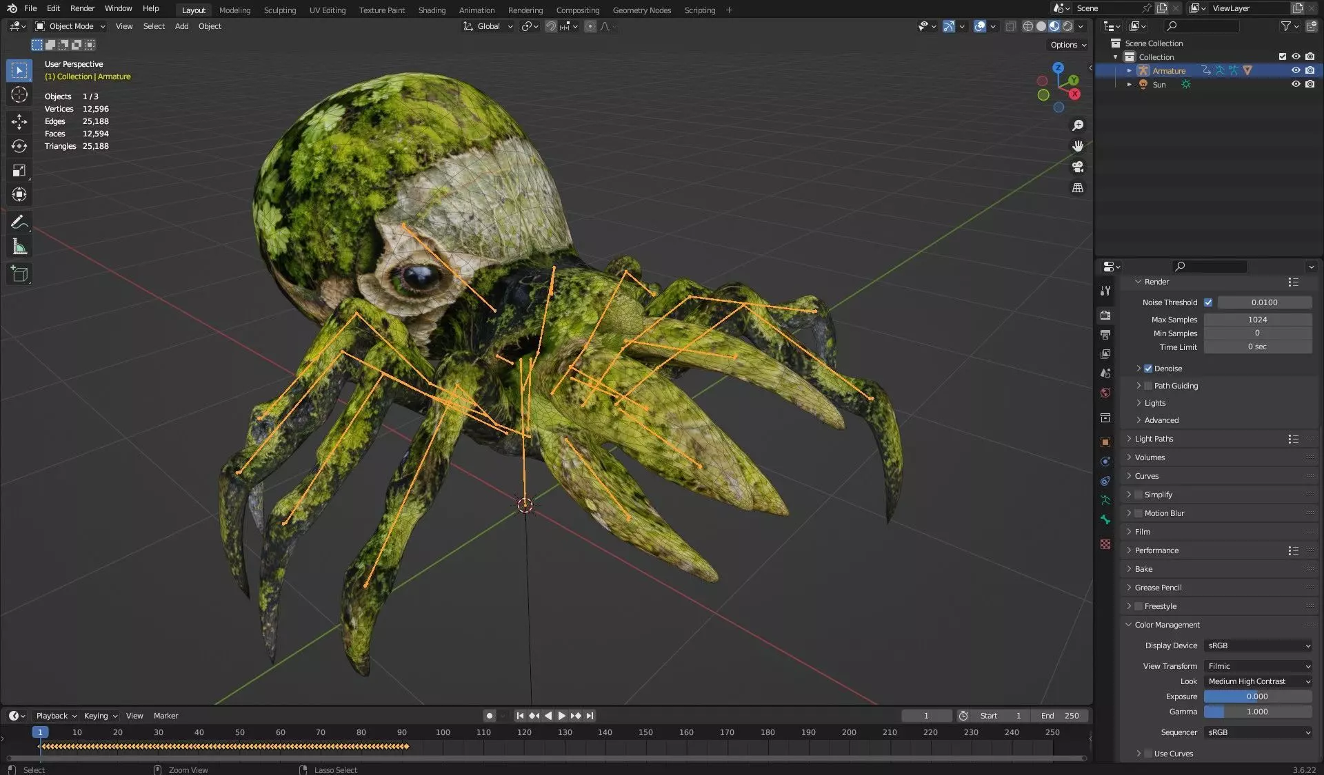Open the View Layer properties tab
Image resolution: width=1324 pixels, height=775 pixels.
(x=1105, y=354)
